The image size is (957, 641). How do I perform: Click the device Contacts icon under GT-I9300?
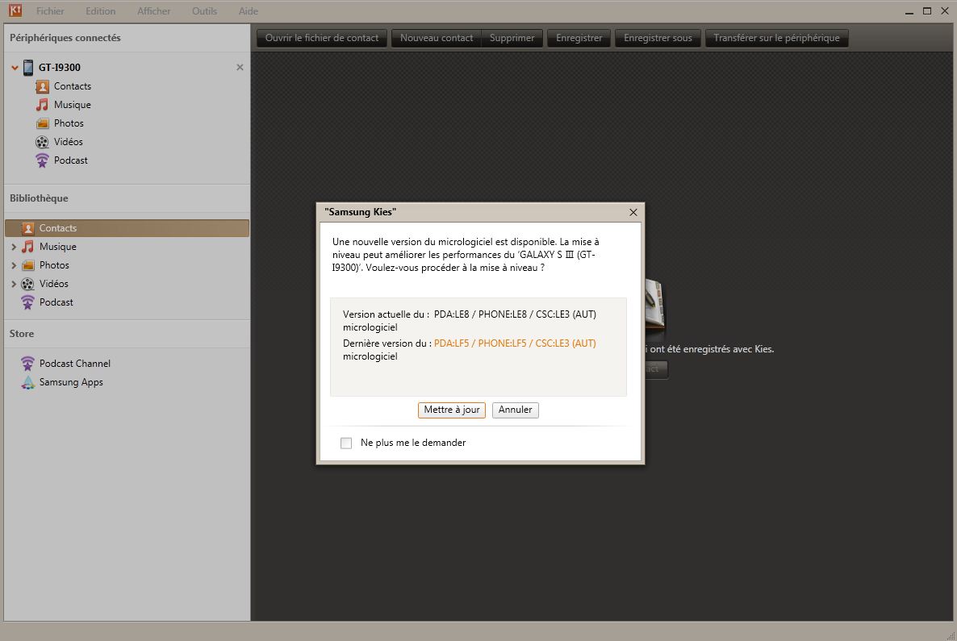pyautogui.click(x=42, y=86)
